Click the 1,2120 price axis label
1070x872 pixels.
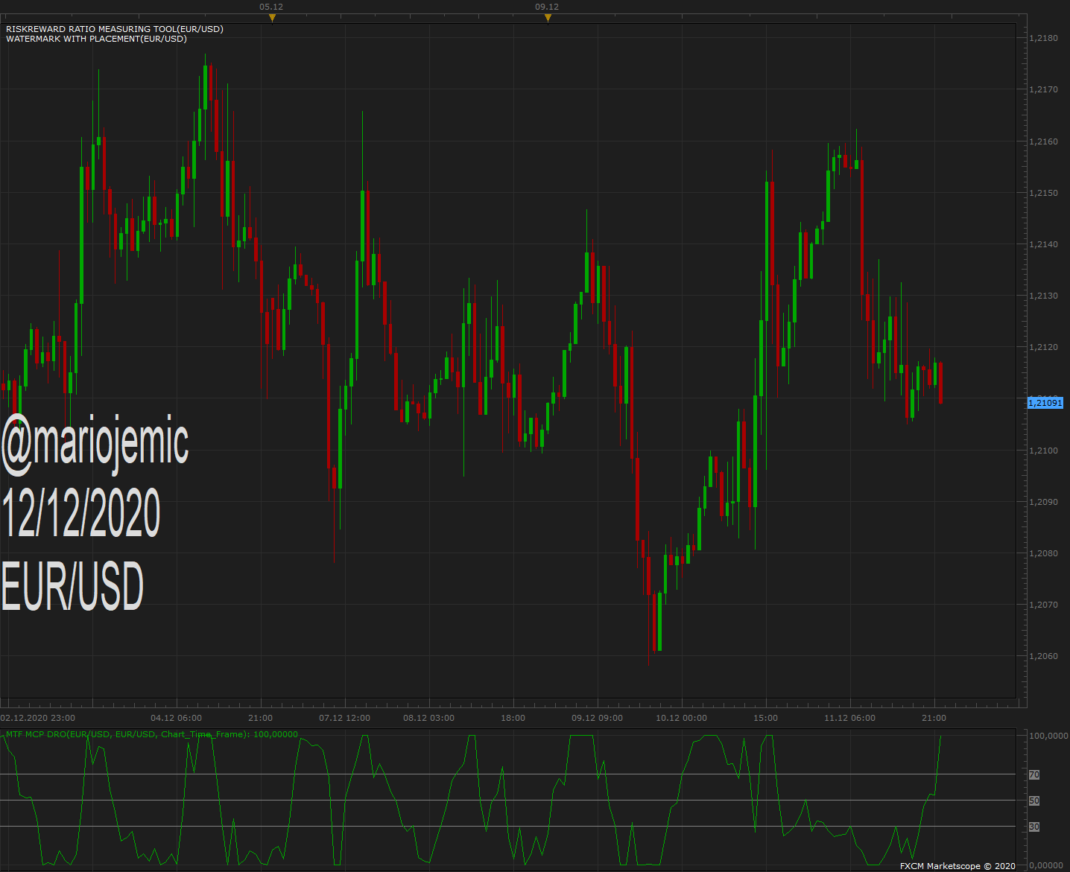coord(1043,347)
